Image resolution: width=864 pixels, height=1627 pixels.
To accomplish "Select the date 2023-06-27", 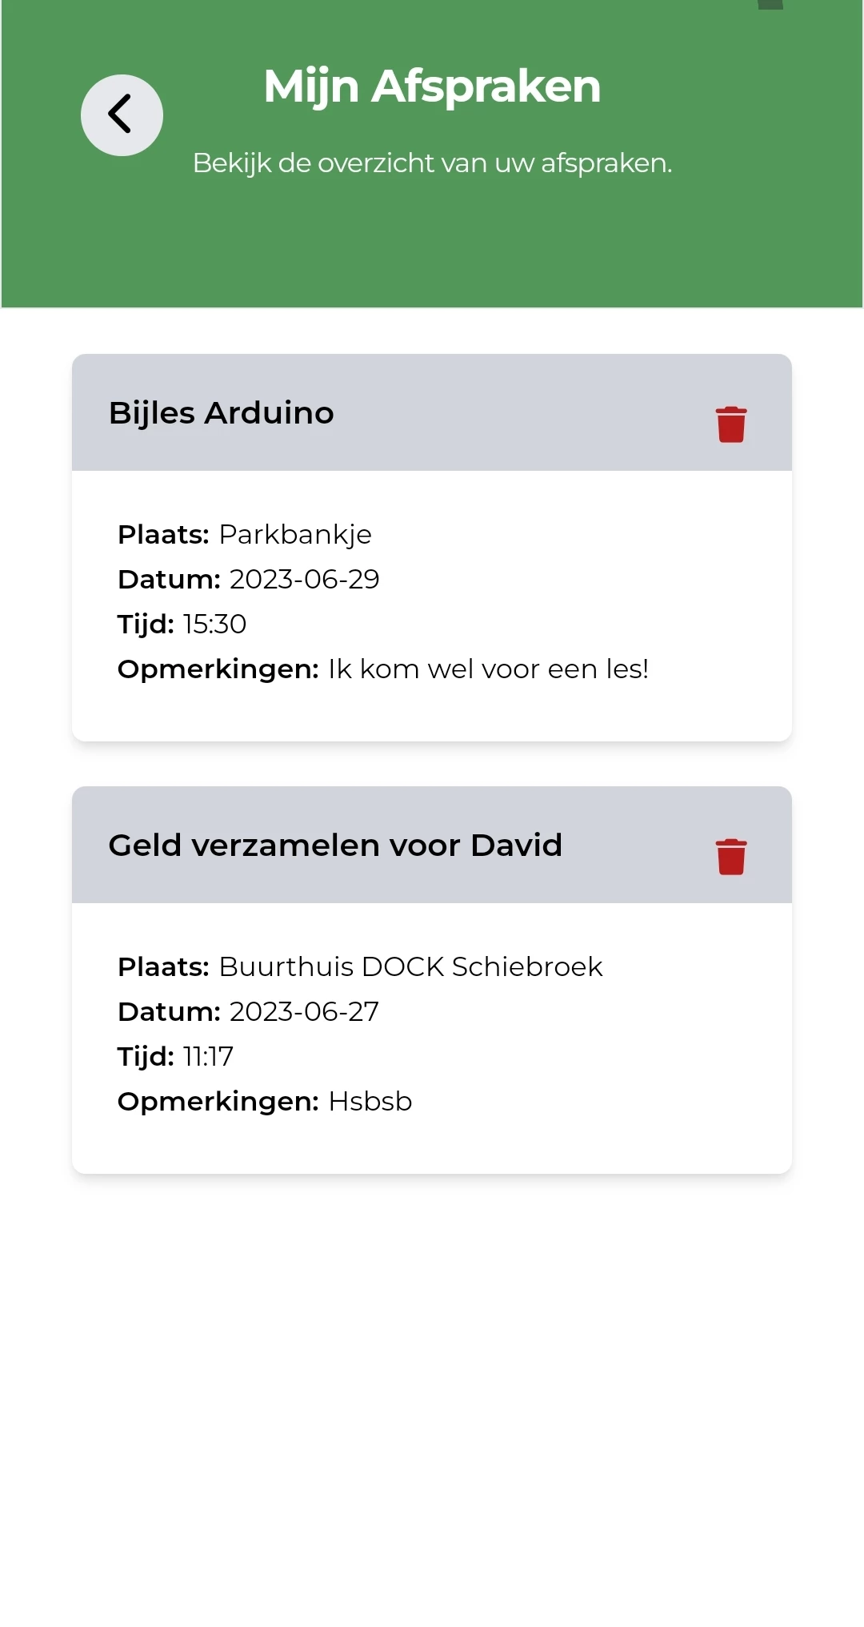I will tap(304, 1012).
